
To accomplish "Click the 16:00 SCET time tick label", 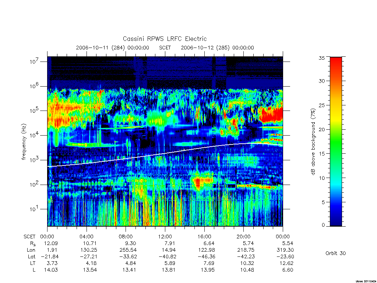I will pos(204,237).
